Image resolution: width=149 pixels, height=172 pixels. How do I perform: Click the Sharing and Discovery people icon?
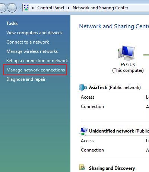[82, 167]
